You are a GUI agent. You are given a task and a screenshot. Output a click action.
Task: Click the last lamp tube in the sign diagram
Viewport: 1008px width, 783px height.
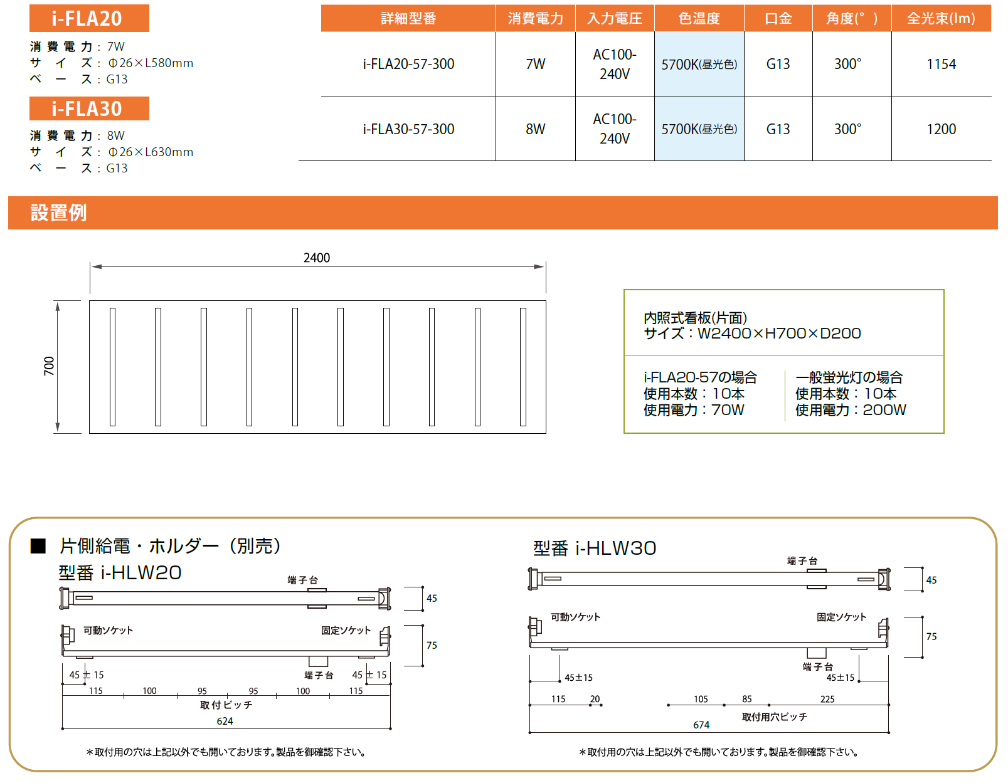[x=523, y=367]
